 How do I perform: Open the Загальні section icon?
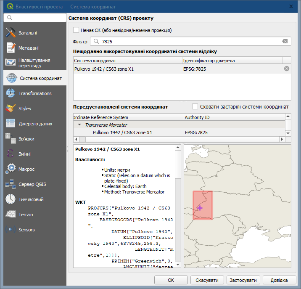pyautogui.click(x=11, y=33)
